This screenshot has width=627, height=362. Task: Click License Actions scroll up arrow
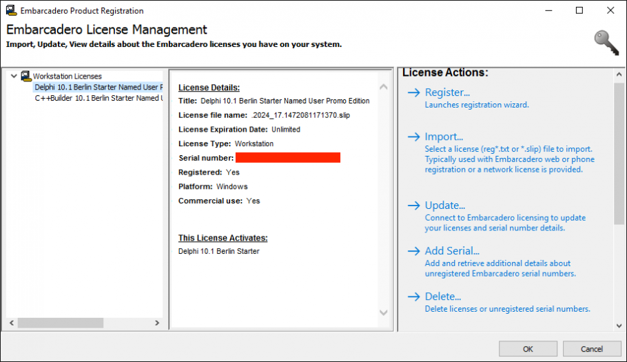(x=619, y=74)
